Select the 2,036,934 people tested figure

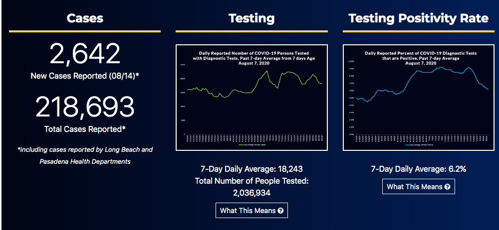click(x=251, y=192)
